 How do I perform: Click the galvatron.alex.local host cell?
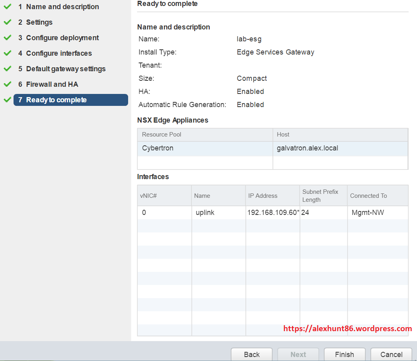coord(307,148)
